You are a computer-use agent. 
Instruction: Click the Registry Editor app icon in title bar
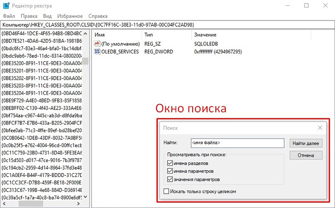tap(6, 6)
